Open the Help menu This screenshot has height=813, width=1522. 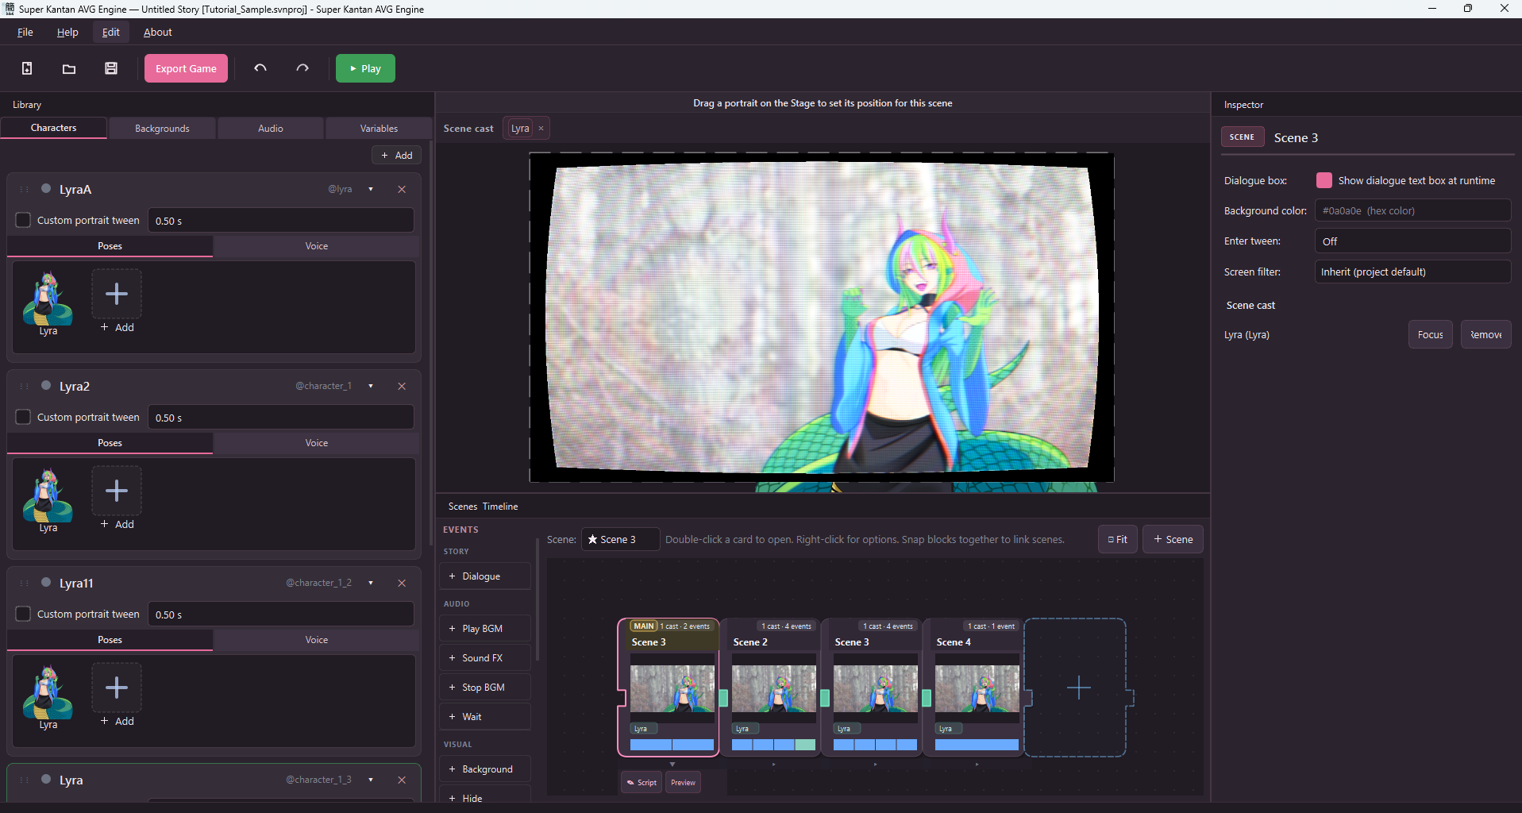tap(67, 32)
